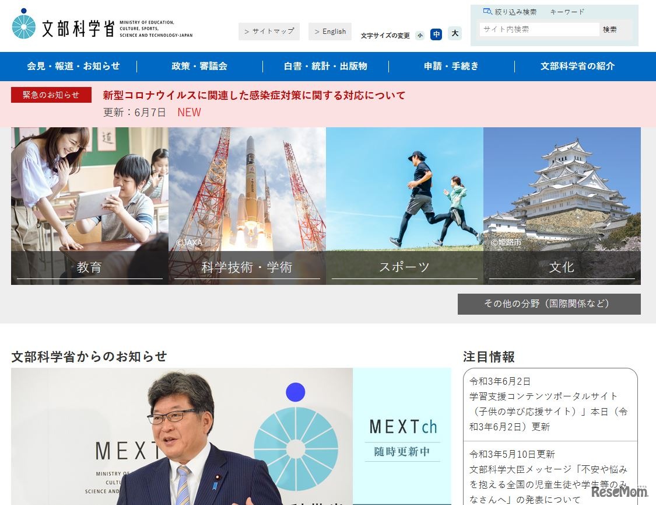Select 中 medium text size option
This screenshot has height=505, width=656.
[436, 34]
